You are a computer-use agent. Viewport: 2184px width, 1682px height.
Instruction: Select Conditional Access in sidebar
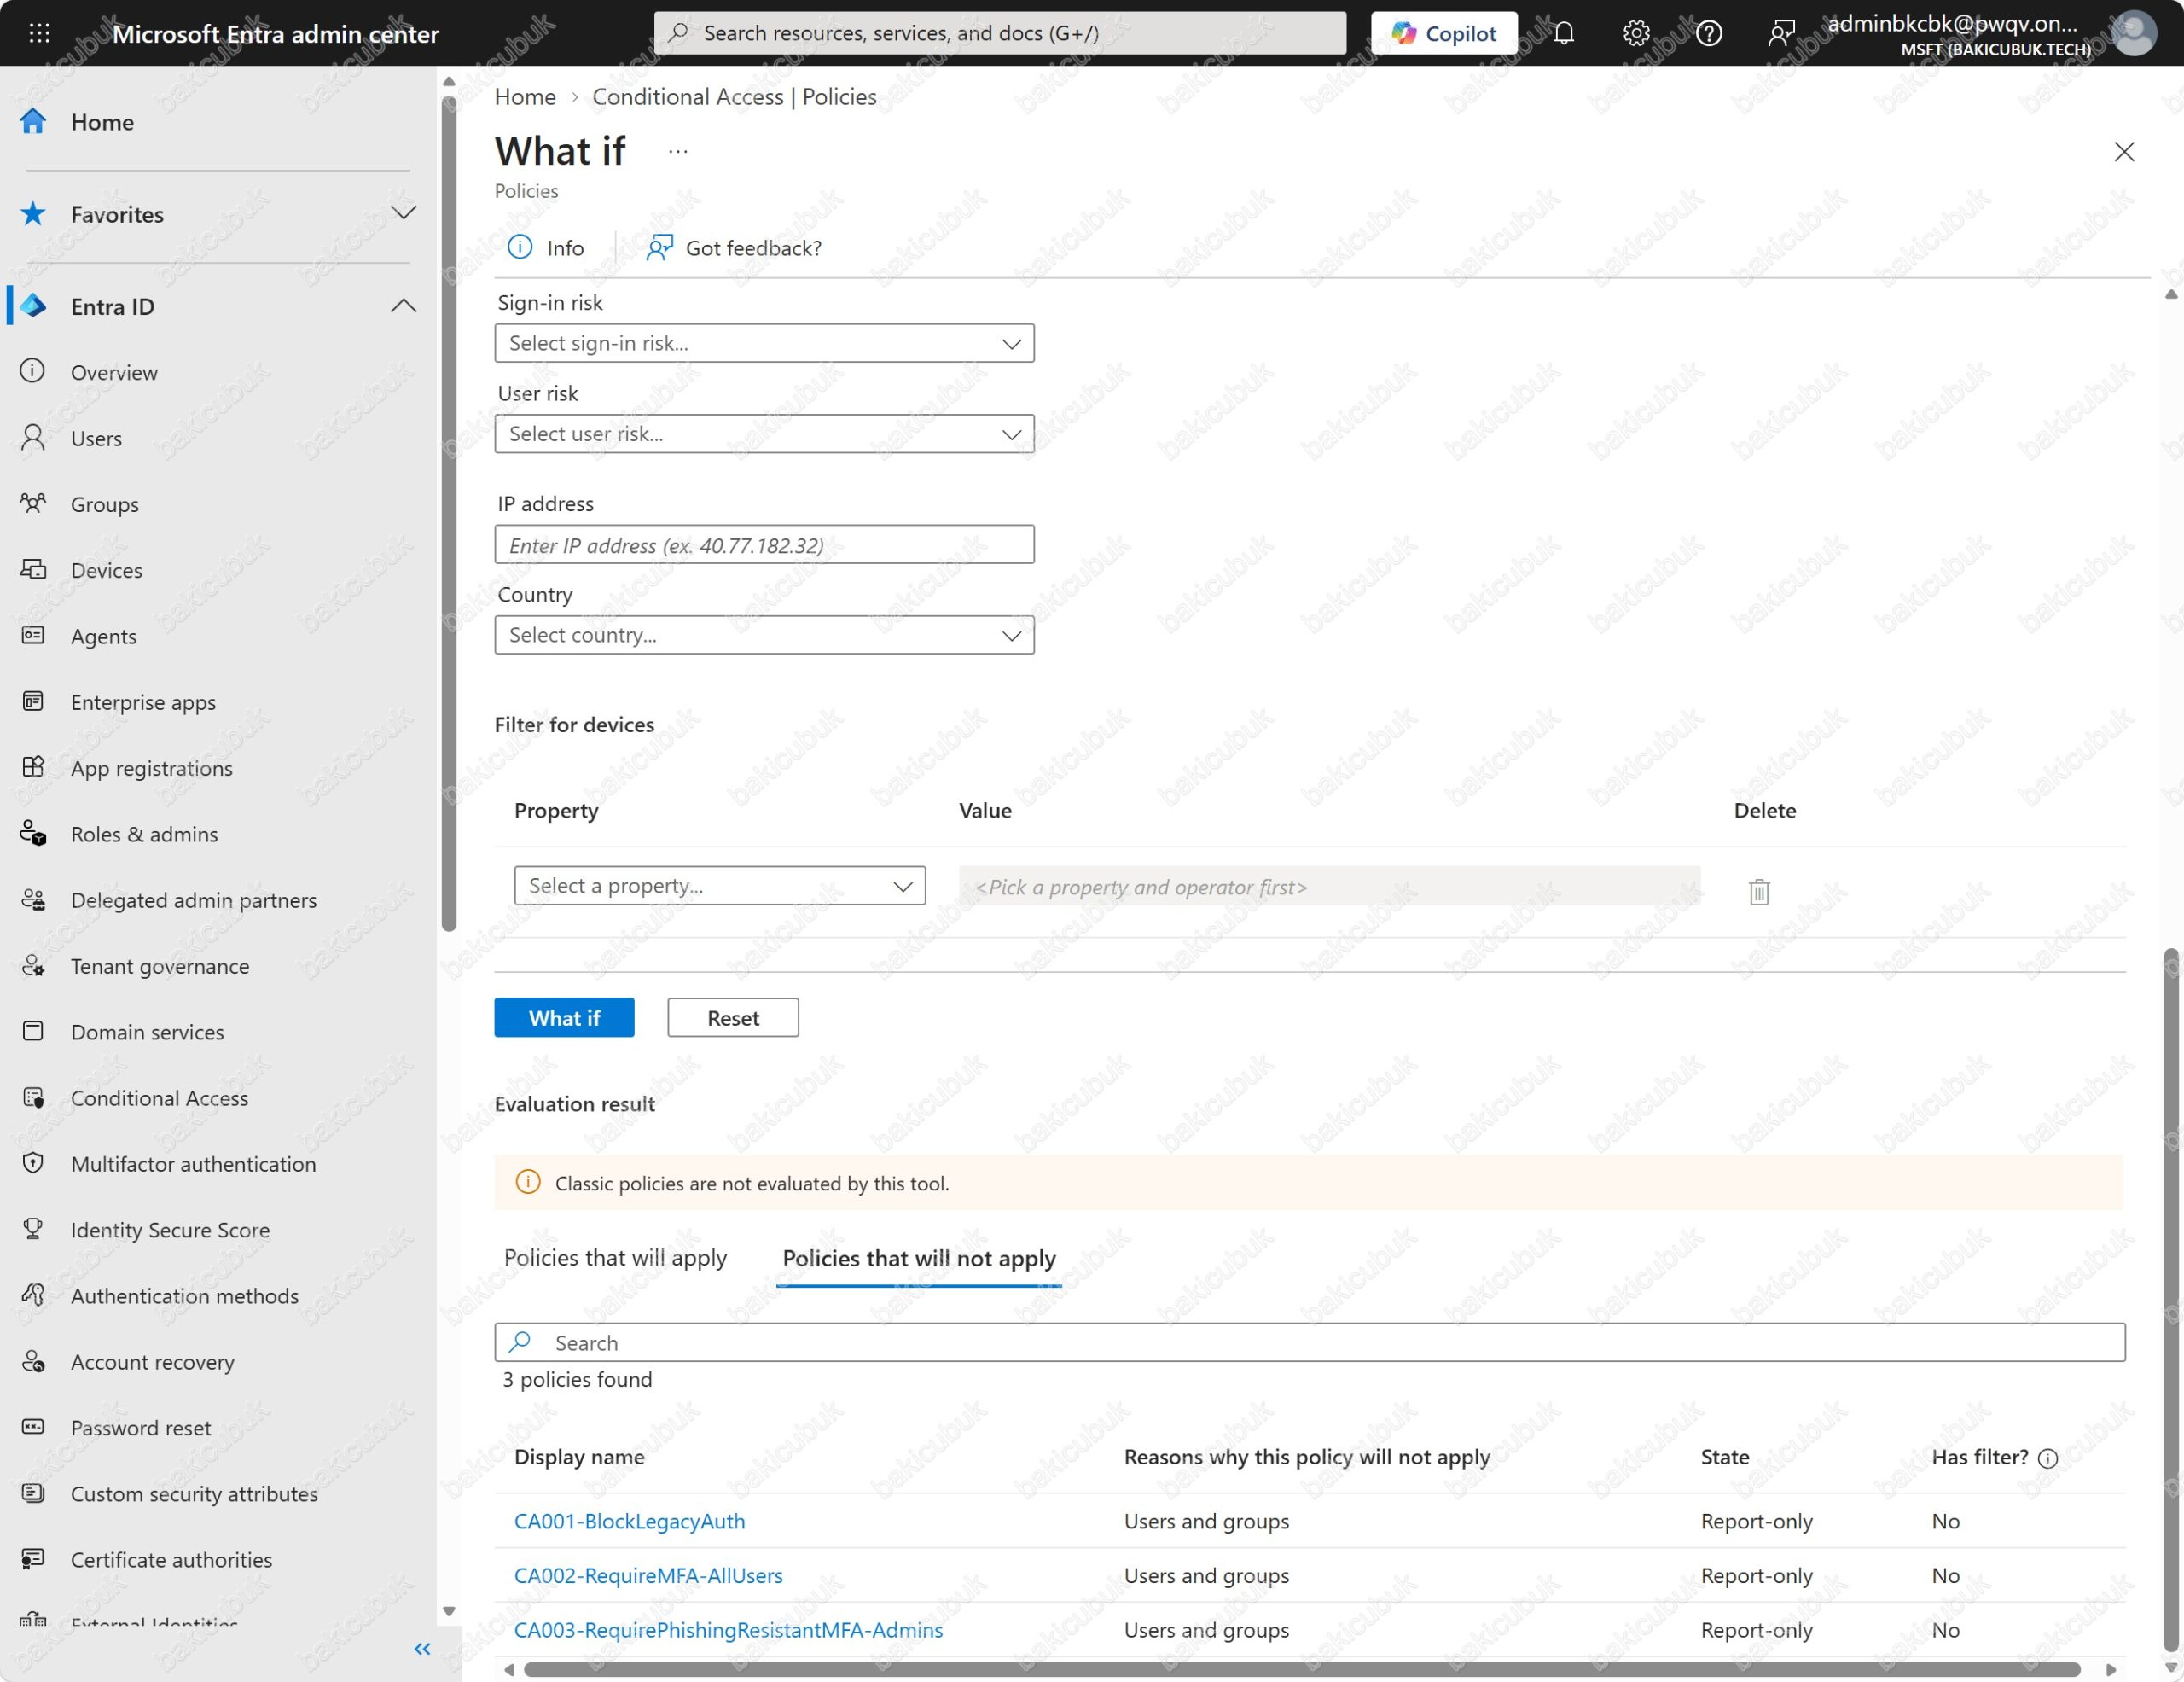point(159,1098)
